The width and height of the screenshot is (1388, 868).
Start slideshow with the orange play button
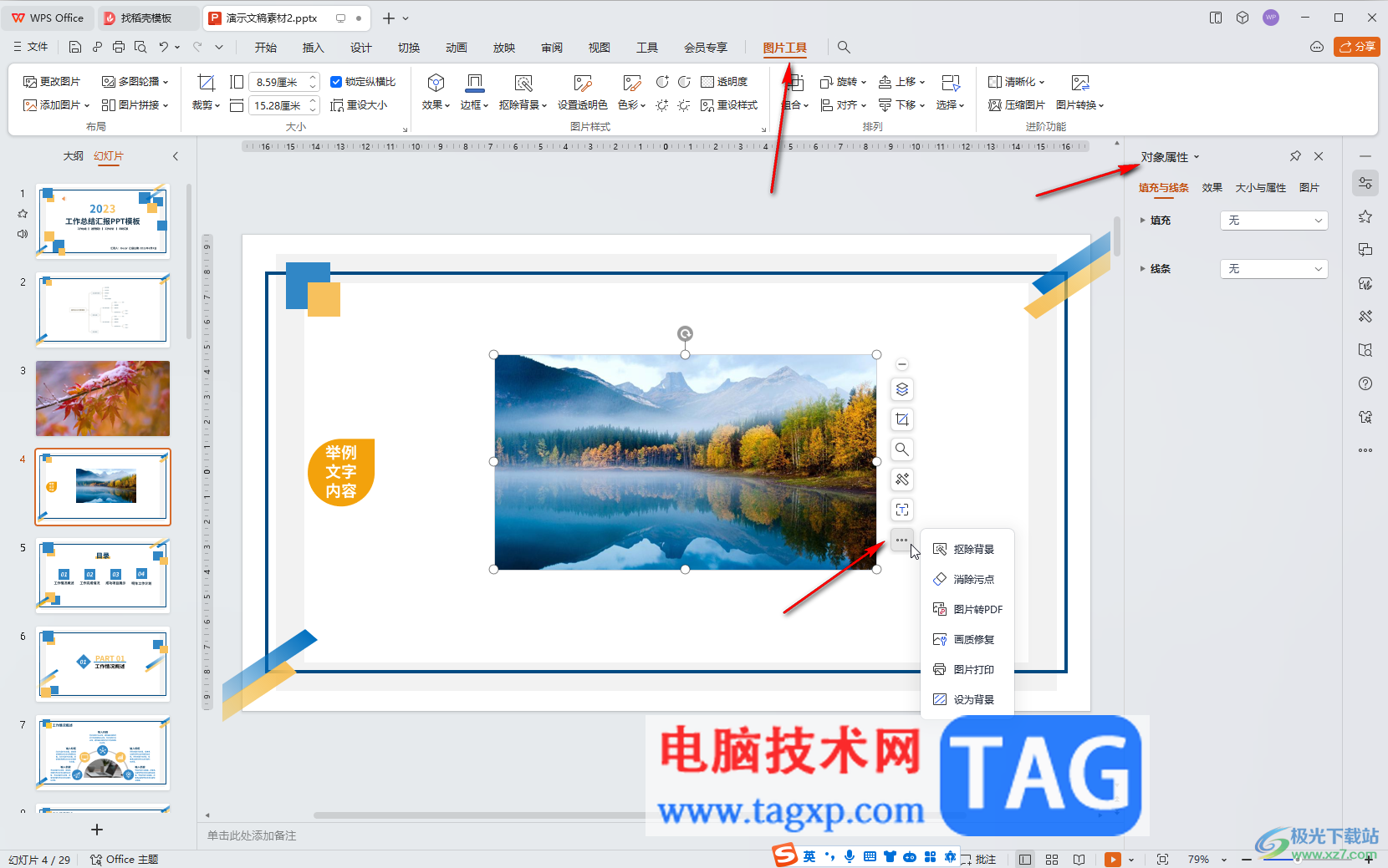pyautogui.click(x=1112, y=859)
